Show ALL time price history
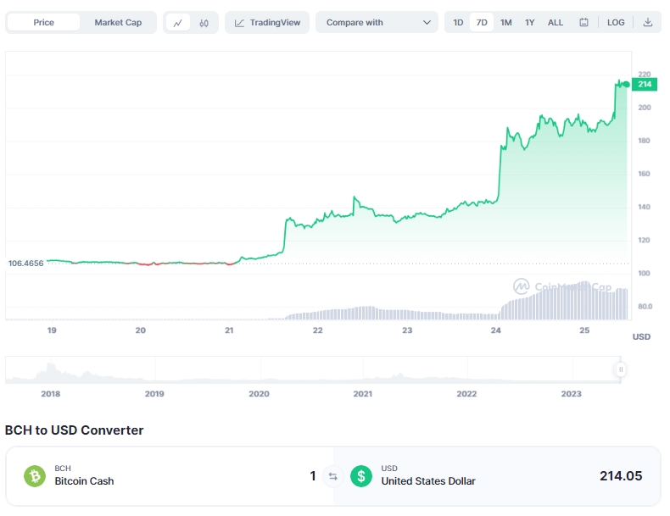 click(x=556, y=23)
